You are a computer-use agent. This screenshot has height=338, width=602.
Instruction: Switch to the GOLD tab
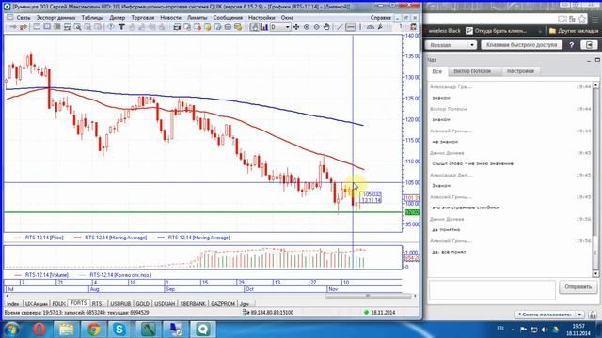point(142,304)
